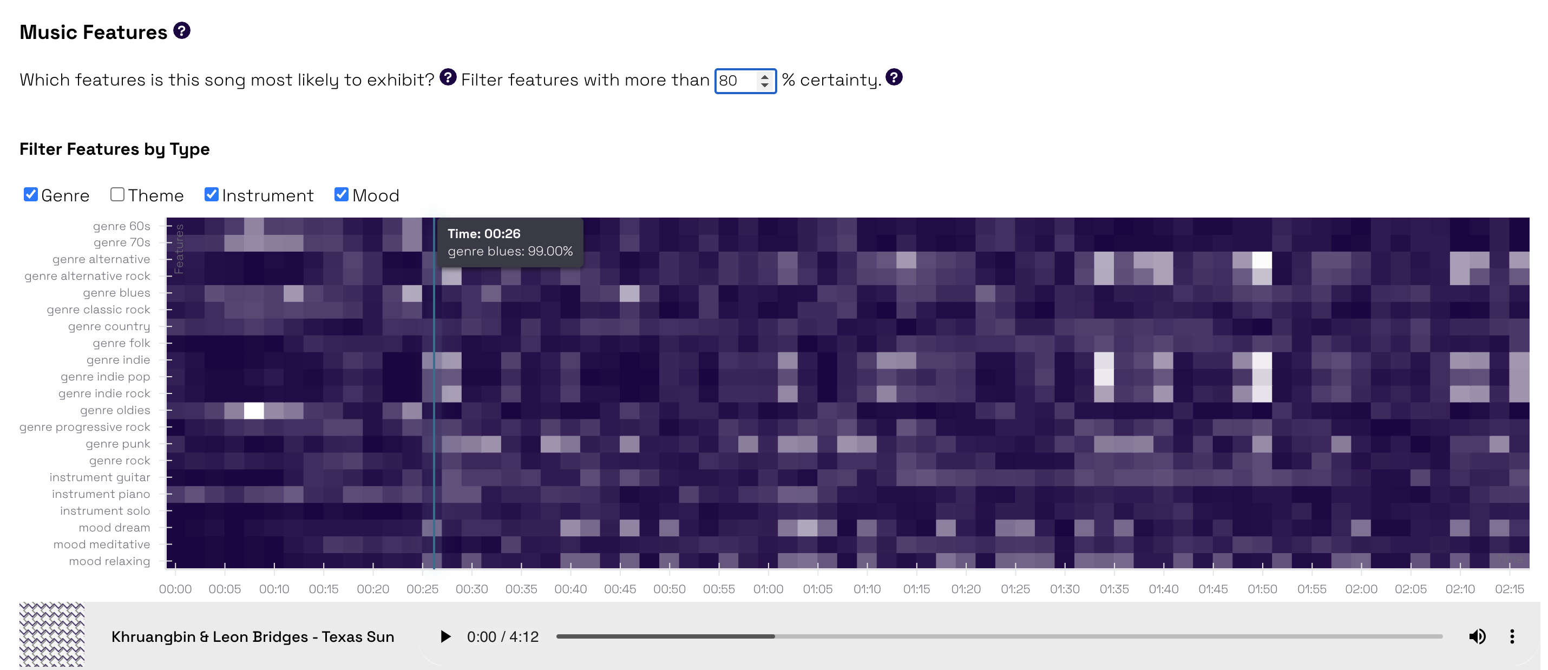Image resolution: width=1548 pixels, height=670 pixels.
Task: Click the 'genre rock' row label
Action: point(120,461)
